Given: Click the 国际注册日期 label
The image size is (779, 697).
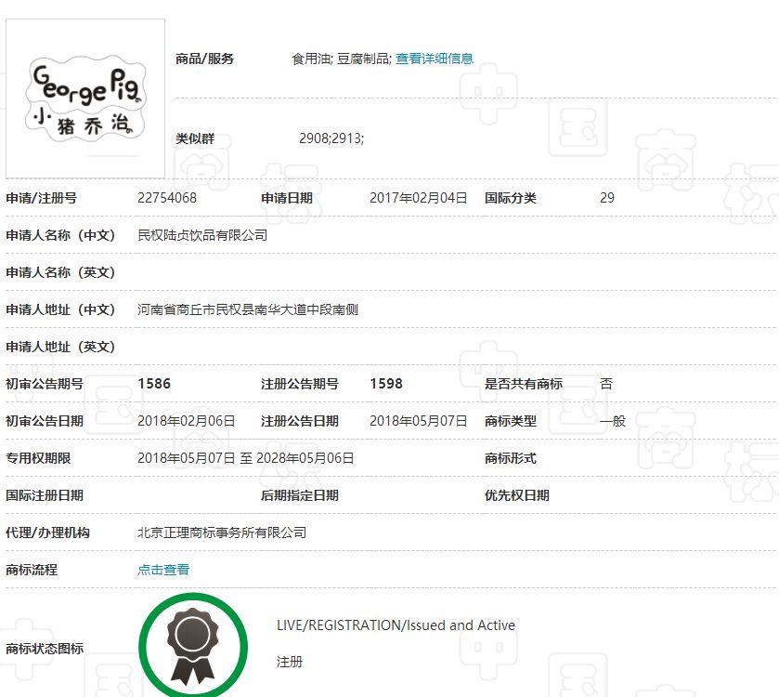Looking at the screenshot, I should (x=45, y=495).
